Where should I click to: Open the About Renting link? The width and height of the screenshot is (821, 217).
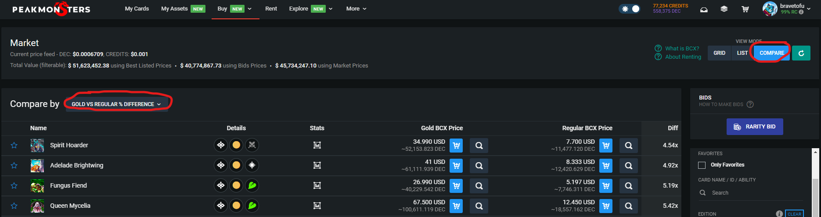[683, 57]
